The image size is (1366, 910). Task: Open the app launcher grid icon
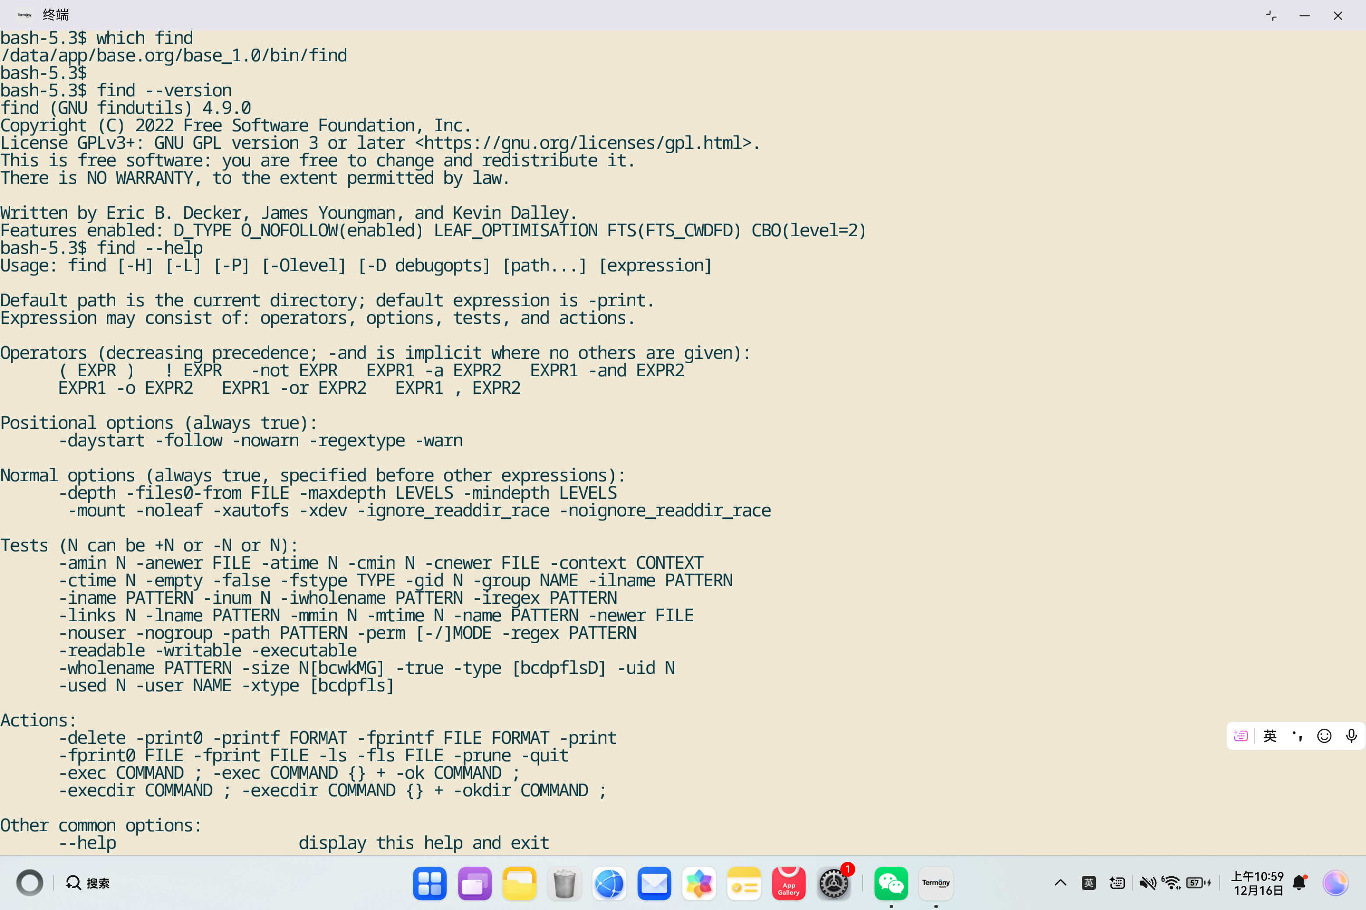(x=429, y=883)
